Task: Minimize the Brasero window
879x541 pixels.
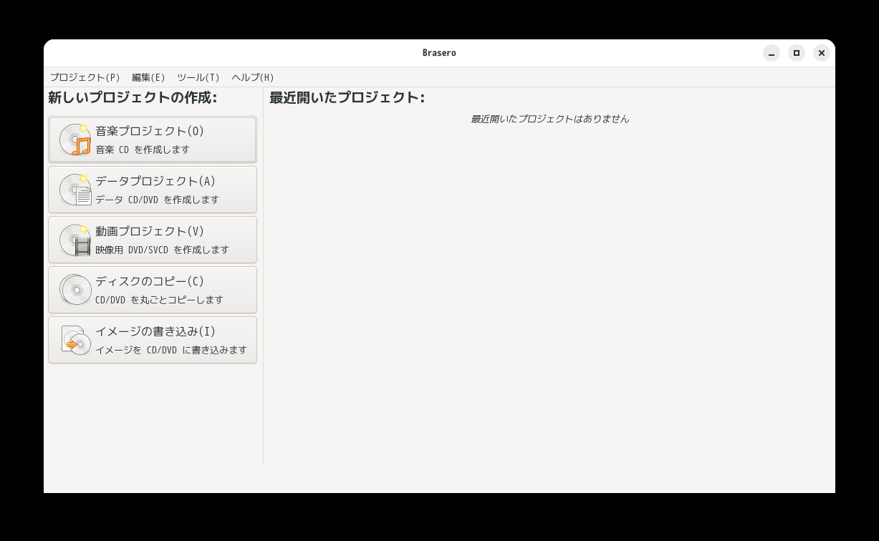Action: (x=772, y=53)
